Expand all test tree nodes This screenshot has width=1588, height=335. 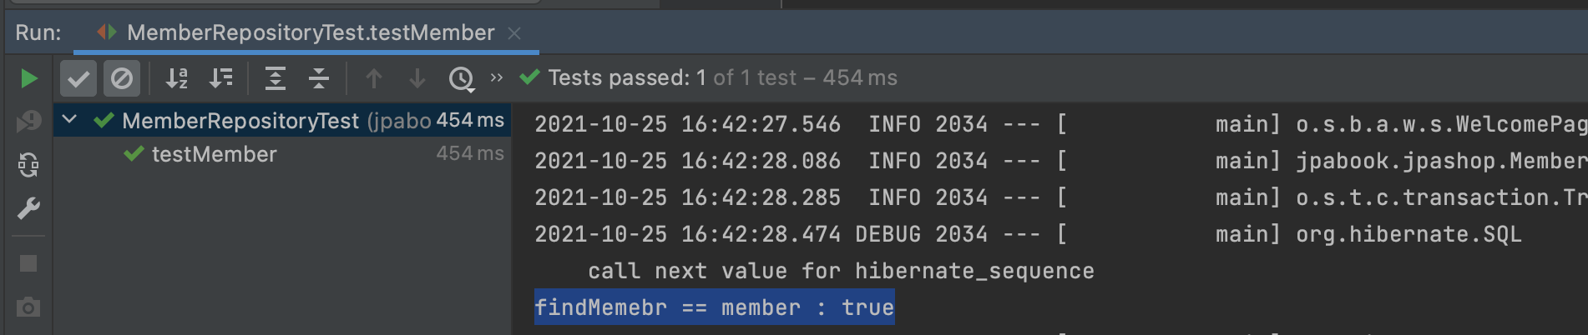coord(276,78)
